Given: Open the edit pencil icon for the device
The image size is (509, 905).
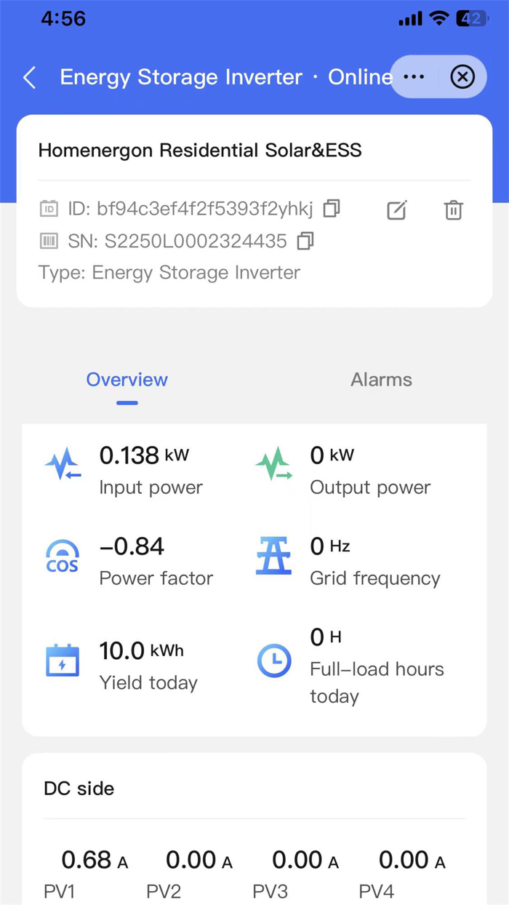Looking at the screenshot, I should pos(396,210).
